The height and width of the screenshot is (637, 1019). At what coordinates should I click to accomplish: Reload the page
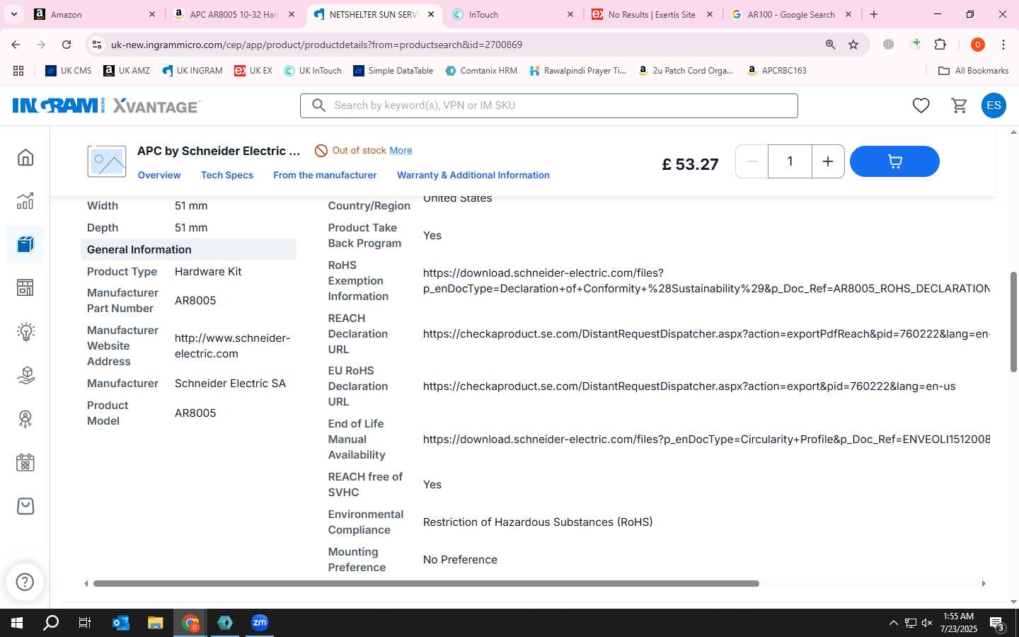pos(67,45)
